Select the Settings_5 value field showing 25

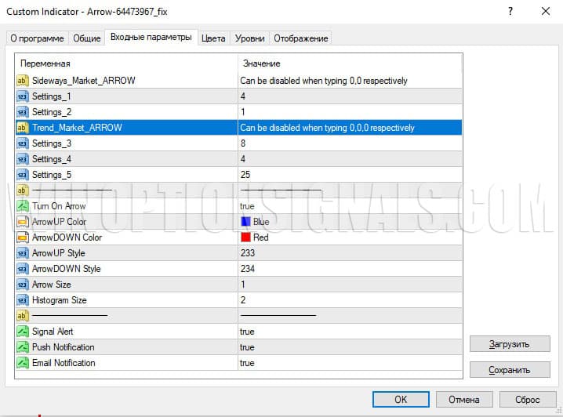click(349, 175)
